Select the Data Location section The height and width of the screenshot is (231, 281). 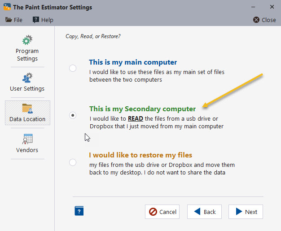(27, 113)
